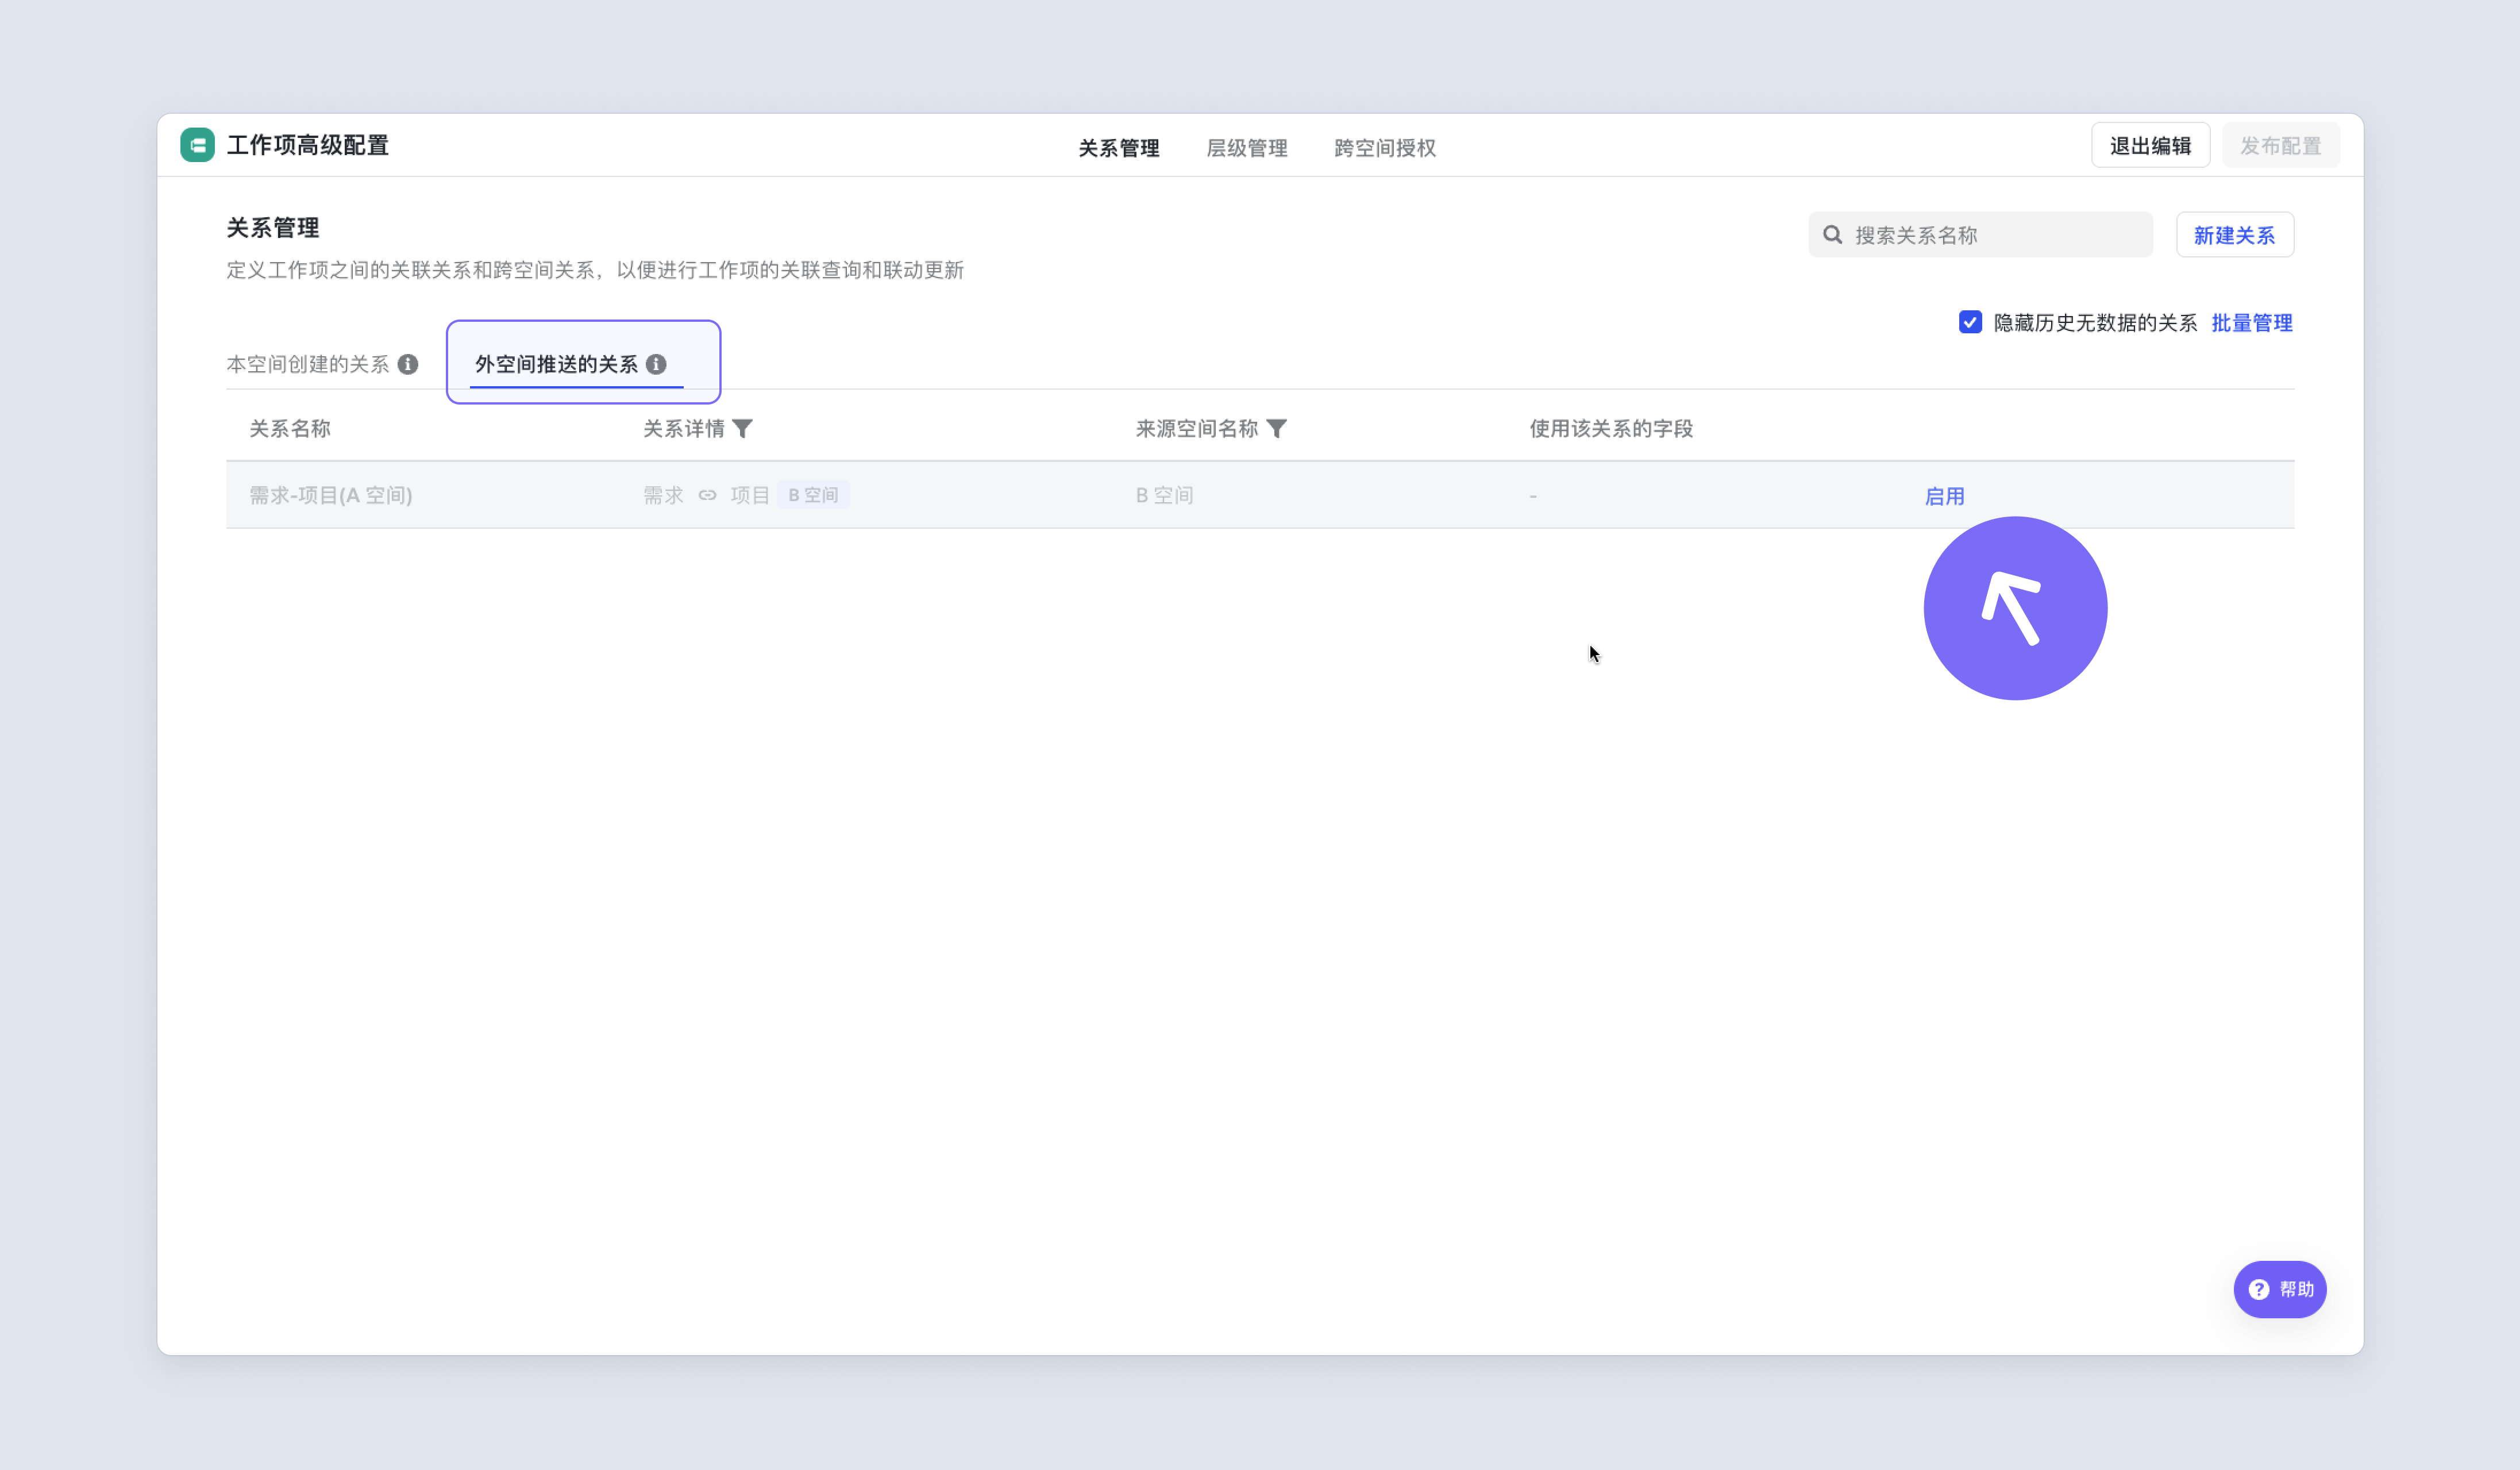This screenshot has height=1470, width=2520.
Task: Click the 工作项高级配置 title
Action: pos(307,145)
